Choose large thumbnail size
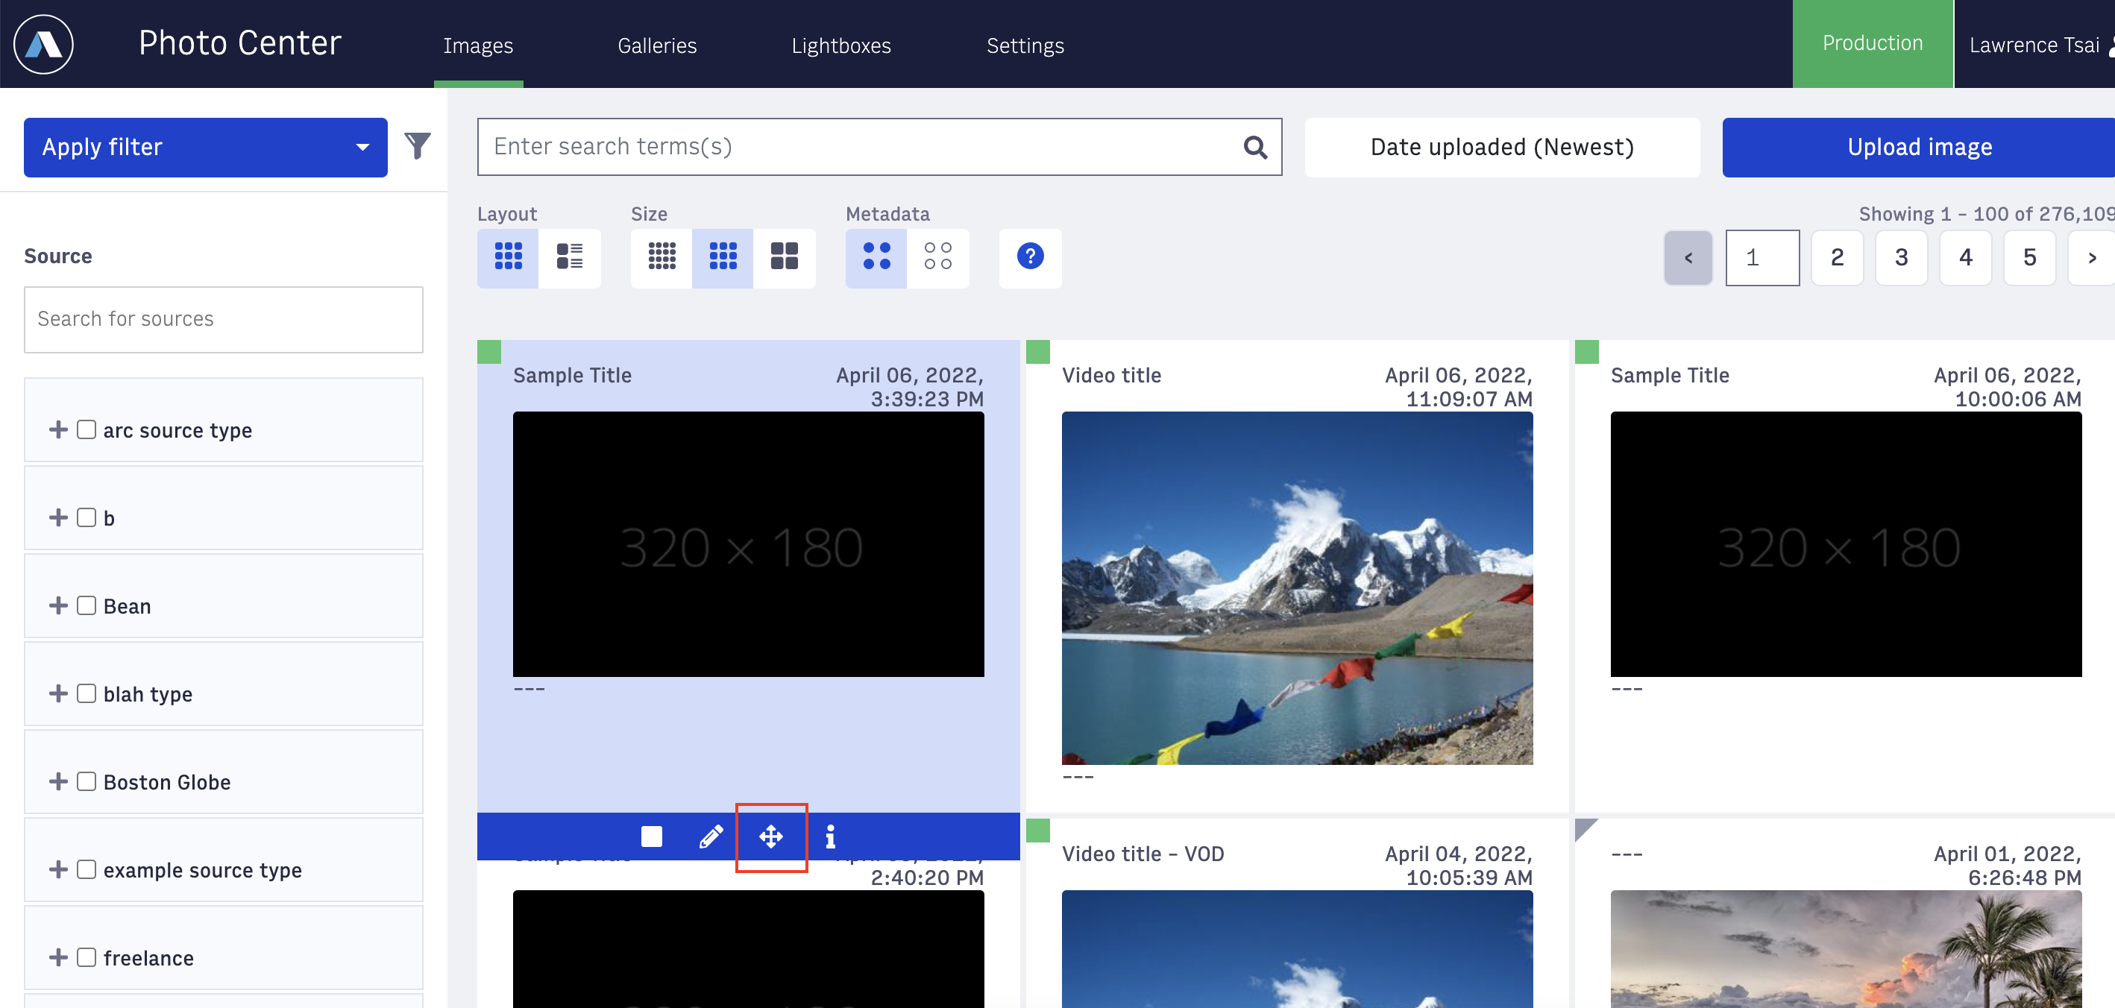Screen dimensions: 2115x1008 784,257
